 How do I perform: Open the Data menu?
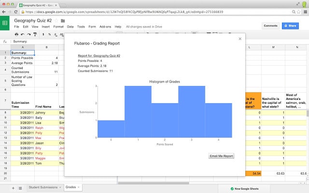[x=70, y=27]
